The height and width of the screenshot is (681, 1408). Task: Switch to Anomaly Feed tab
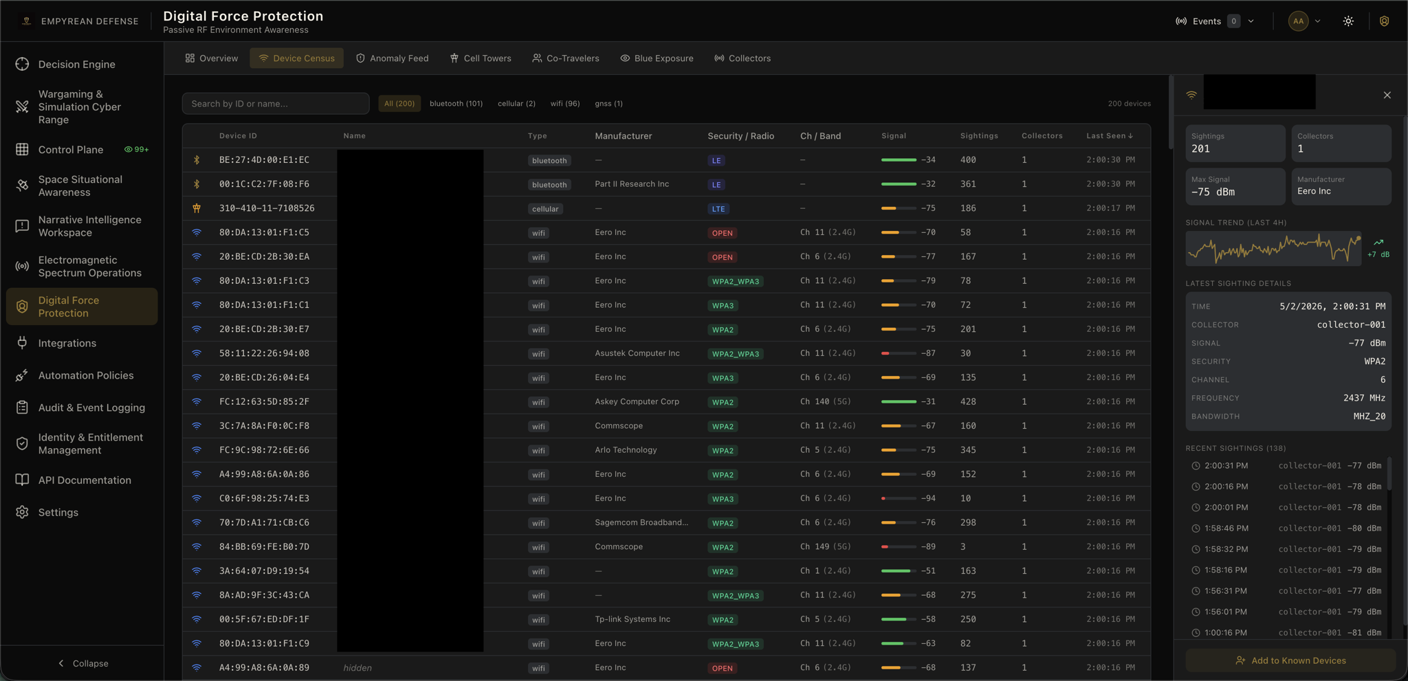(392, 58)
